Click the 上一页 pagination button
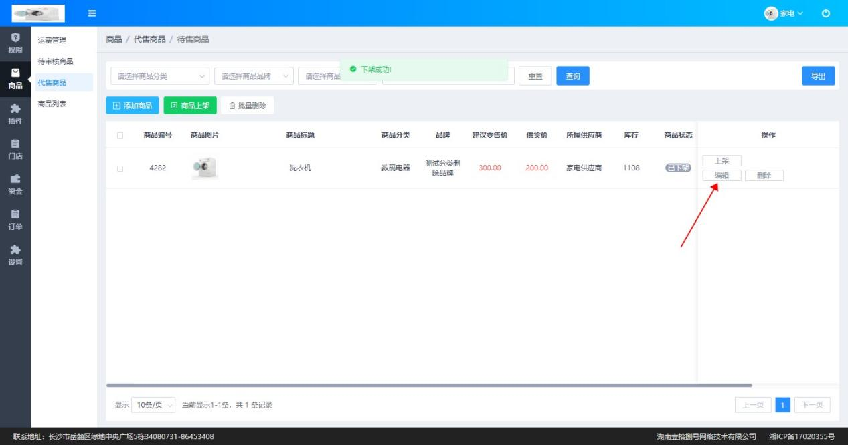 [753, 405]
